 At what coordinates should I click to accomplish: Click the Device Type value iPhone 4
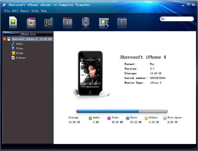click(156, 83)
